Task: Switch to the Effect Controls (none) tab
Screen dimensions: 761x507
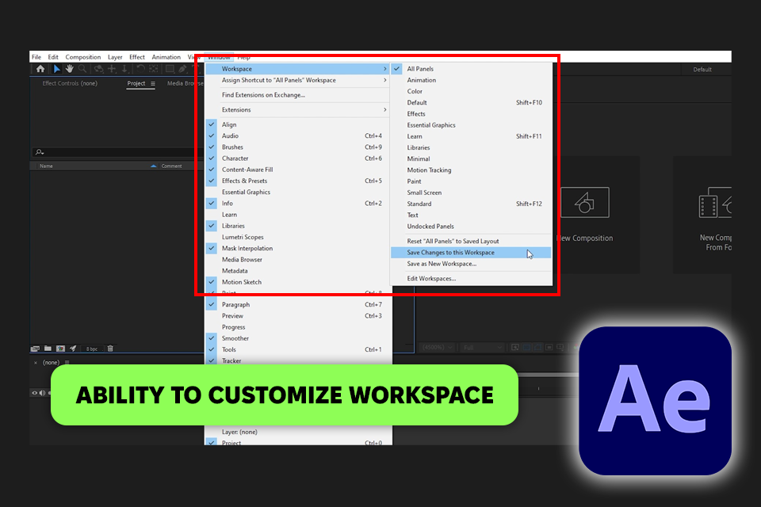Action: [x=70, y=83]
